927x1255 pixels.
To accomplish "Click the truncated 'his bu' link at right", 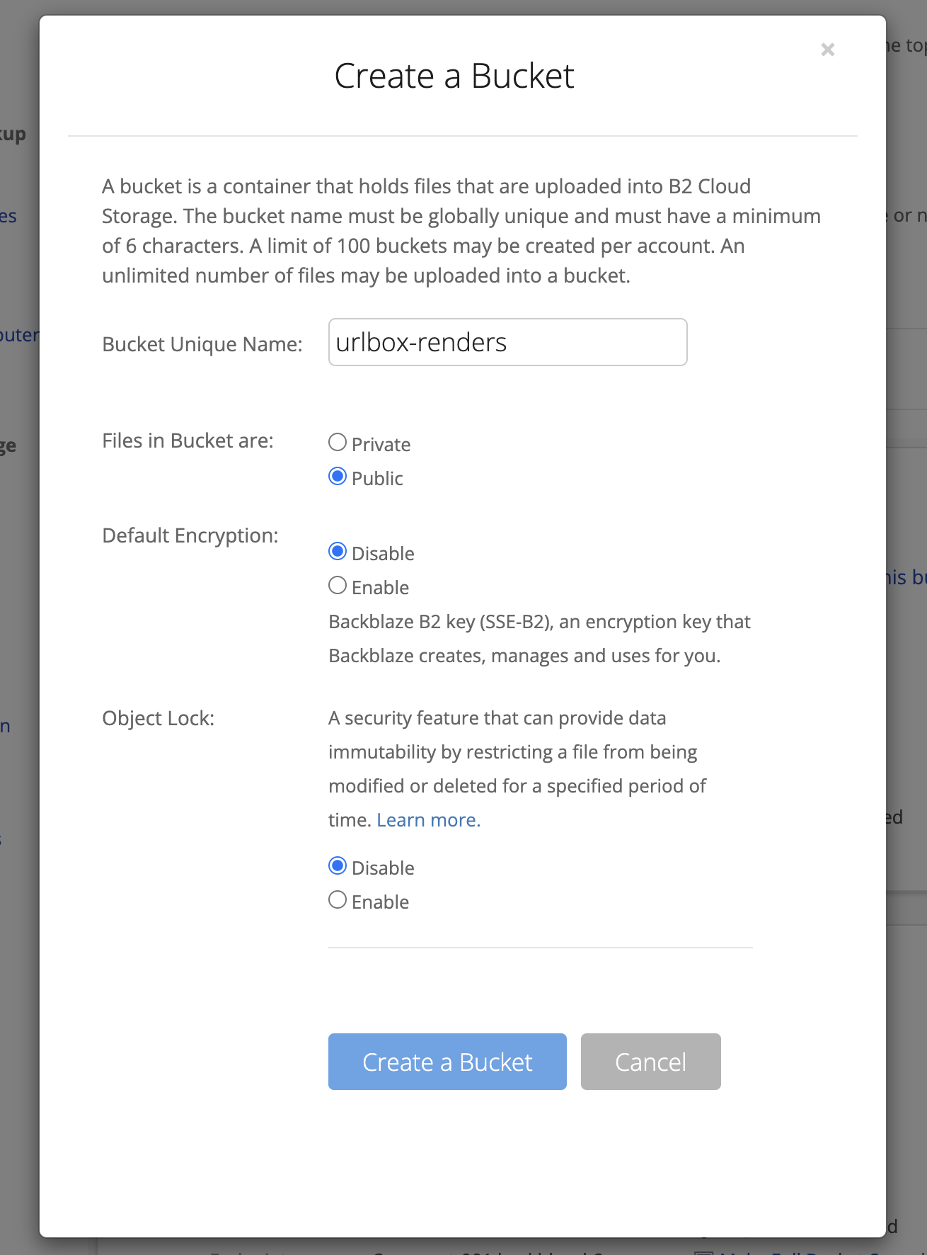I will (x=906, y=577).
